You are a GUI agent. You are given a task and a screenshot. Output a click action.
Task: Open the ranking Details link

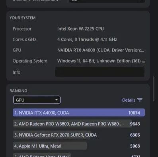(x=129, y=100)
